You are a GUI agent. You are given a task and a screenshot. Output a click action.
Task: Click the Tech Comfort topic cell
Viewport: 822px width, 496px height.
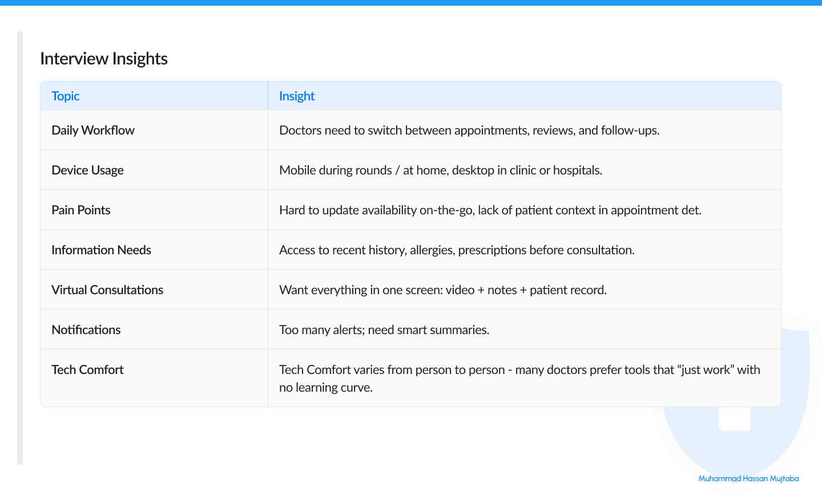pos(87,369)
